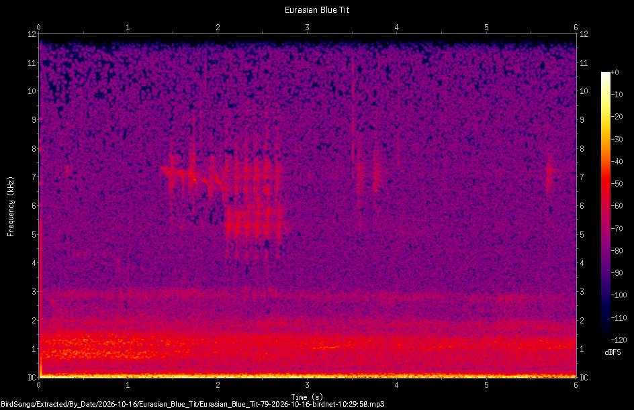This screenshot has height=410, width=634.
Task: Click the '-100' color scale label
Action: pos(619,295)
